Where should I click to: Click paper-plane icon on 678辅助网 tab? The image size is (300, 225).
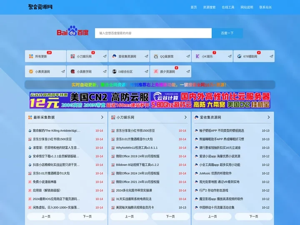click(x=271, y=56)
